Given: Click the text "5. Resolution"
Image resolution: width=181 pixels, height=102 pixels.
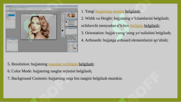Looking at the screenshot, I should click(x=19, y=64).
